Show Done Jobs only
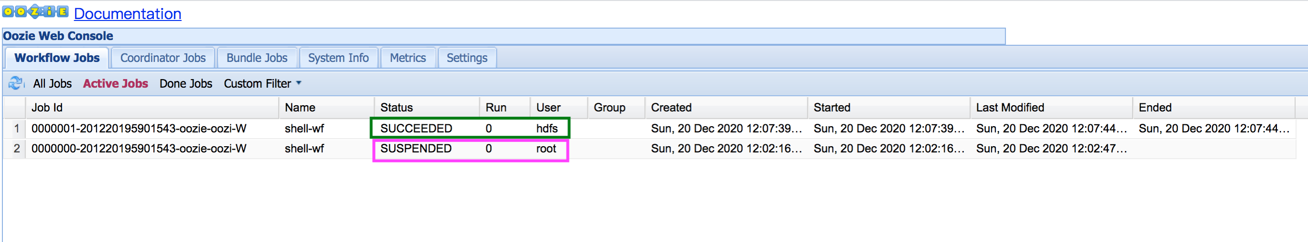This screenshot has width=1308, height=242. [x=185, y=83]
